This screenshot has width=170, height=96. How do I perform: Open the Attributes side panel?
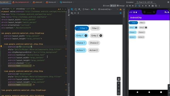click(x=124, y=13)
